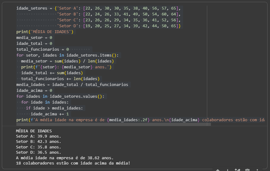The width and height of the screenshot is (270, 171).
Task: Place cursor on the idade_setores dictionary name
Action: point(32,8)
